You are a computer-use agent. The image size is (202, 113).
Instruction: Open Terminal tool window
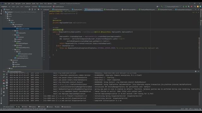click(41, 107)
